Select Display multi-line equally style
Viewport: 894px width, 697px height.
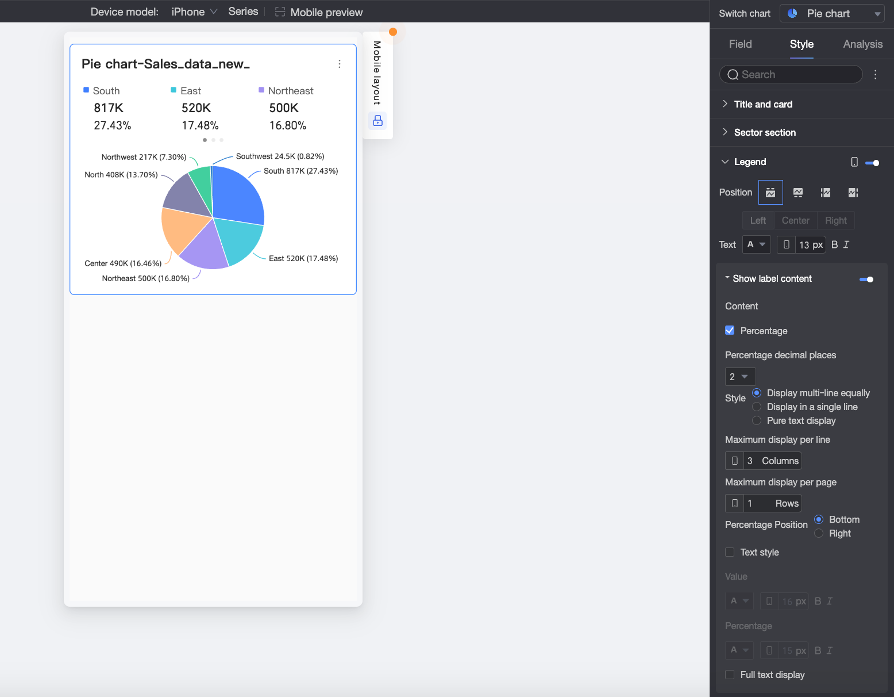757,393
